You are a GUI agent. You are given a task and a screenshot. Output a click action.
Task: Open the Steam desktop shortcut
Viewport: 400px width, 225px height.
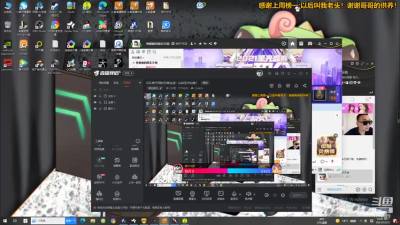point(55,9)
